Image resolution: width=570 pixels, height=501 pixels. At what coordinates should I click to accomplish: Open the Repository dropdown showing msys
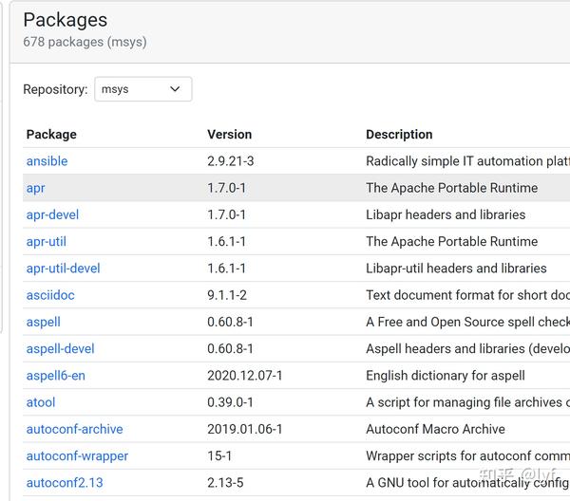click(143, 89)
